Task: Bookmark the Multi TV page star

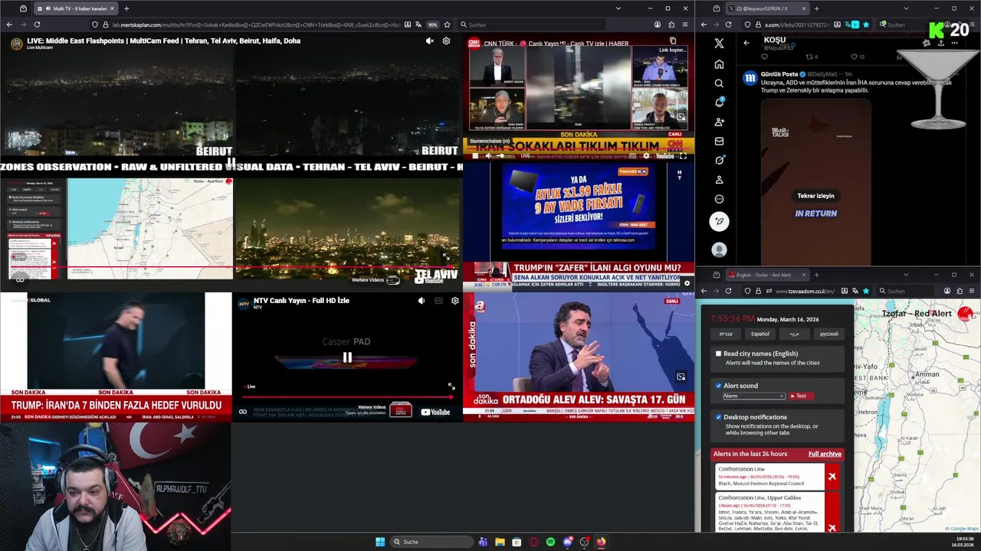Action: click(447, 24)
